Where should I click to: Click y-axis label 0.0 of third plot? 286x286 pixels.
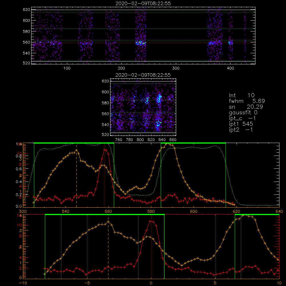19,206
